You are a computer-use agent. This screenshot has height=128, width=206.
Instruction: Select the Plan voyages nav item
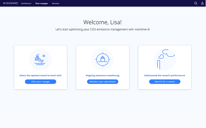(x=41, y=3)
